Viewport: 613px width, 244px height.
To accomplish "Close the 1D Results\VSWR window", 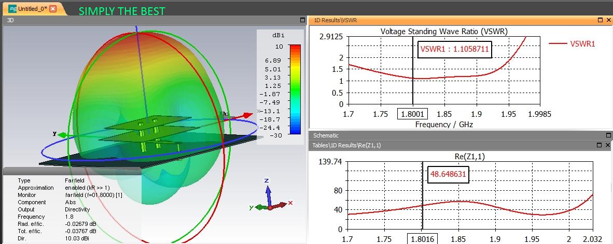I will click(608, 20).
